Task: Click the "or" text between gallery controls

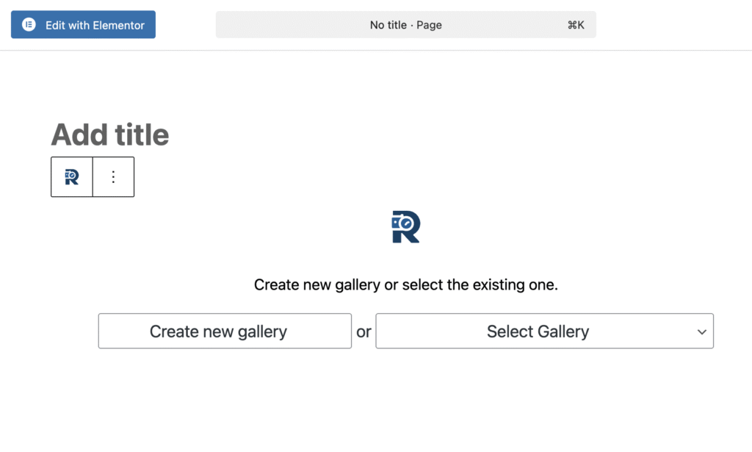Action: pyautogui.click(x=364, y=332)
